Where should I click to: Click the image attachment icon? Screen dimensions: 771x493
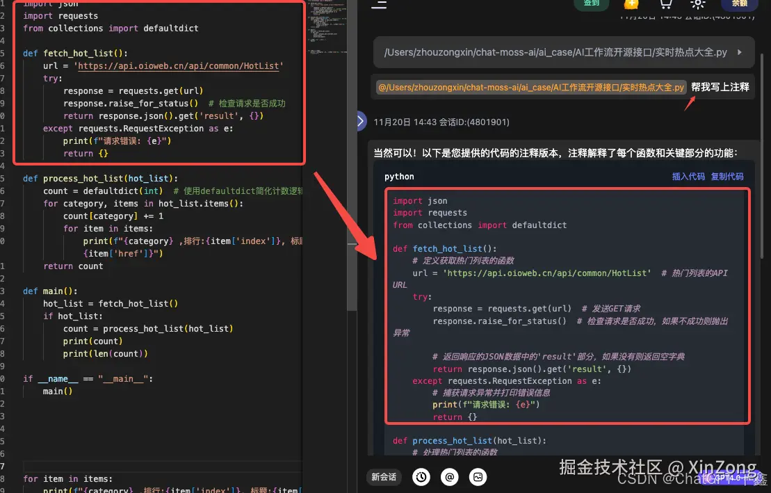coord(478,478)
